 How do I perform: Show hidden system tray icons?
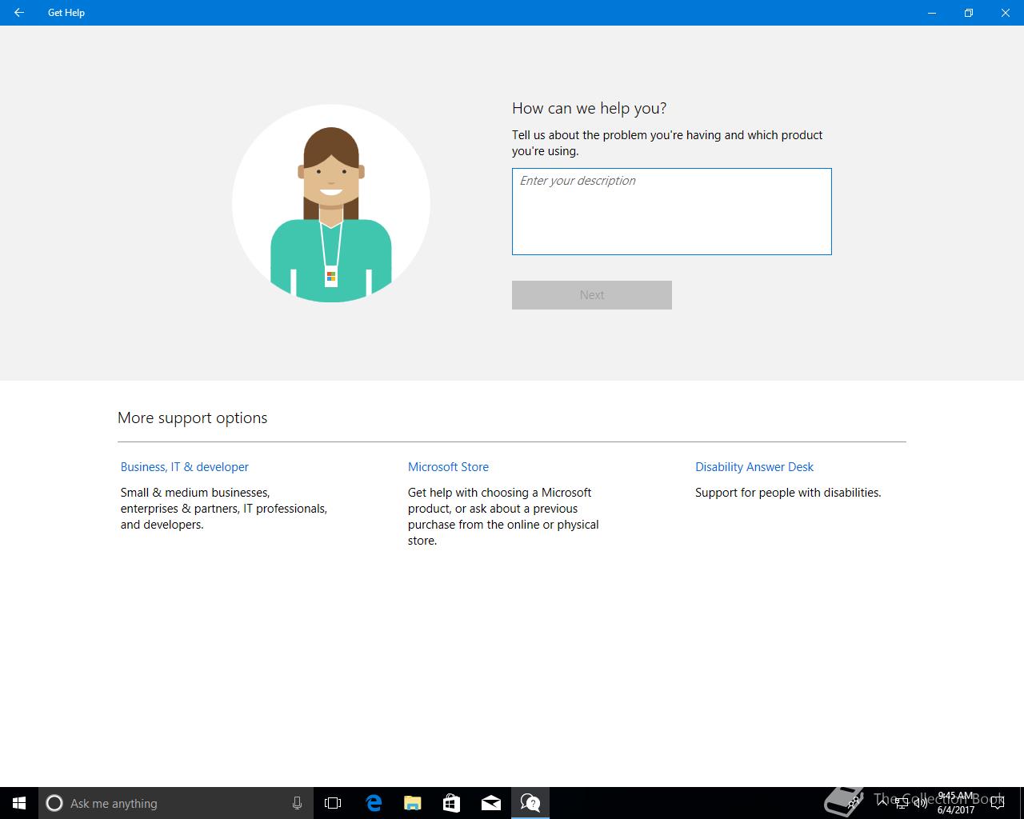pos(882,803)
